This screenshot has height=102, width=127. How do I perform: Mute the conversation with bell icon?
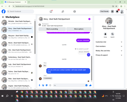[105, 34]
